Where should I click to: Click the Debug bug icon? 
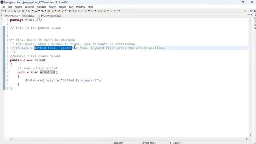[23, 11]
